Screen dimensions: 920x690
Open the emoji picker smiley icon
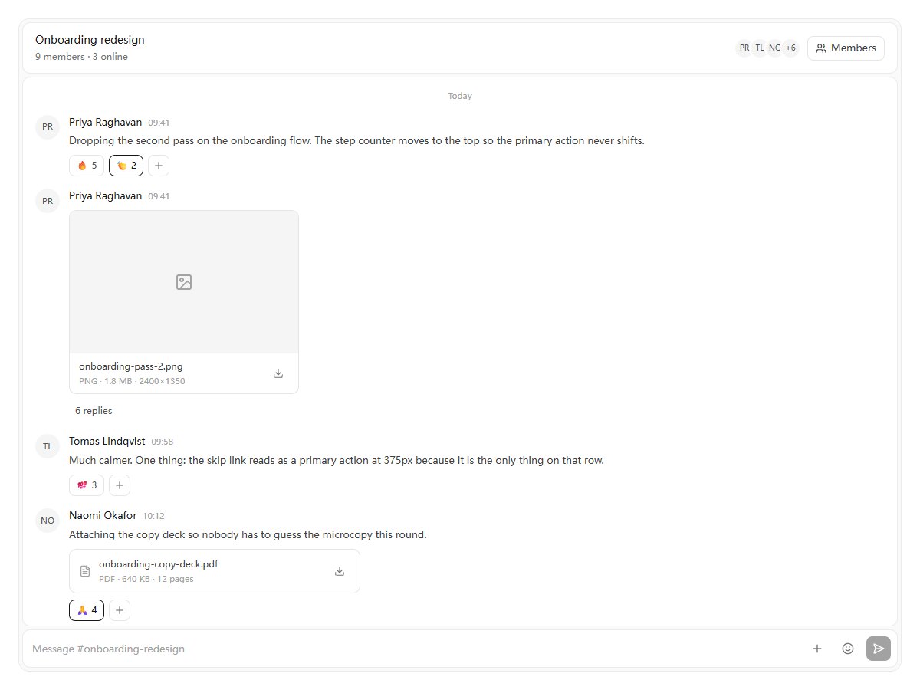[x=848, y=649]
